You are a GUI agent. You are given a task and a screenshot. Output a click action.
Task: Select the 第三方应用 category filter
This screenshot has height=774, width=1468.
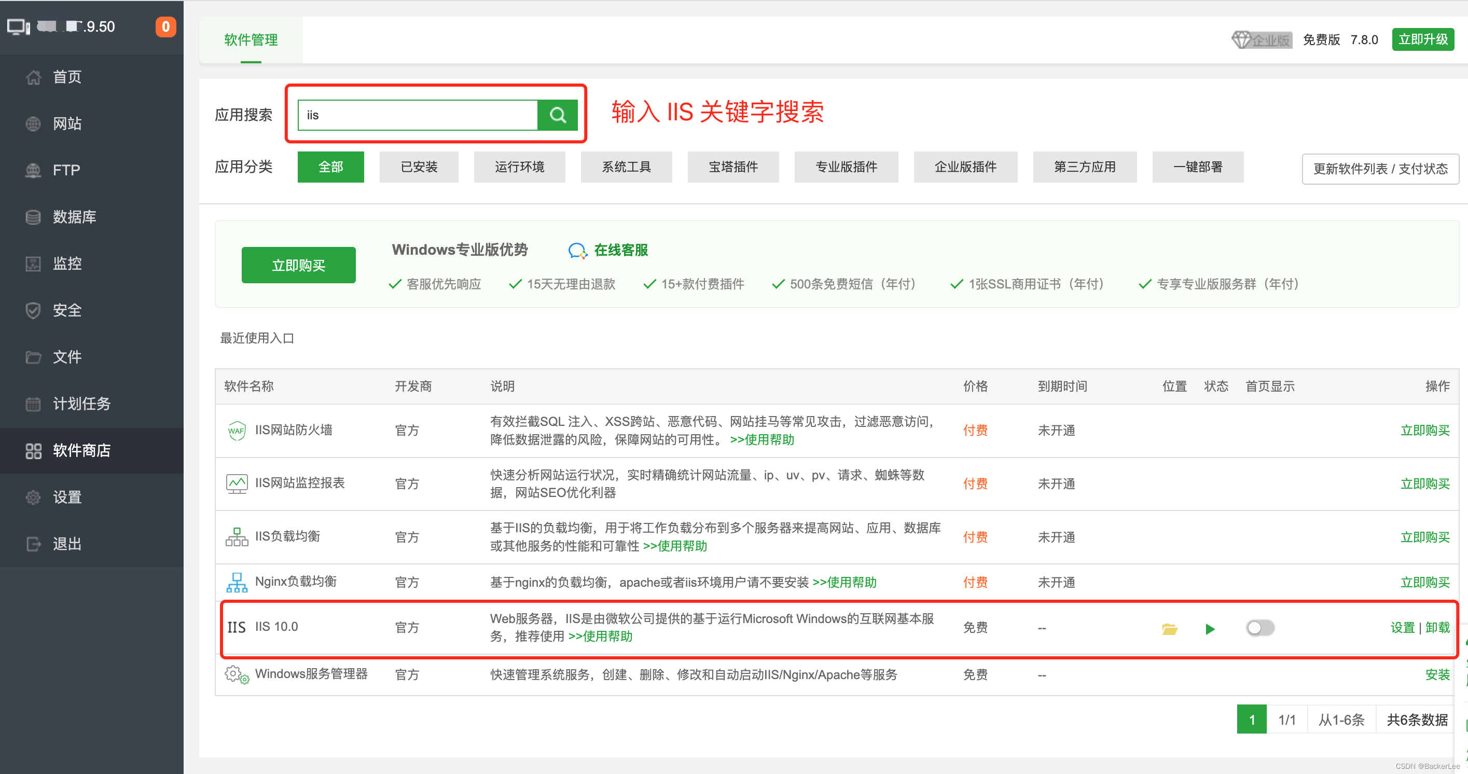click(1085, 167)
